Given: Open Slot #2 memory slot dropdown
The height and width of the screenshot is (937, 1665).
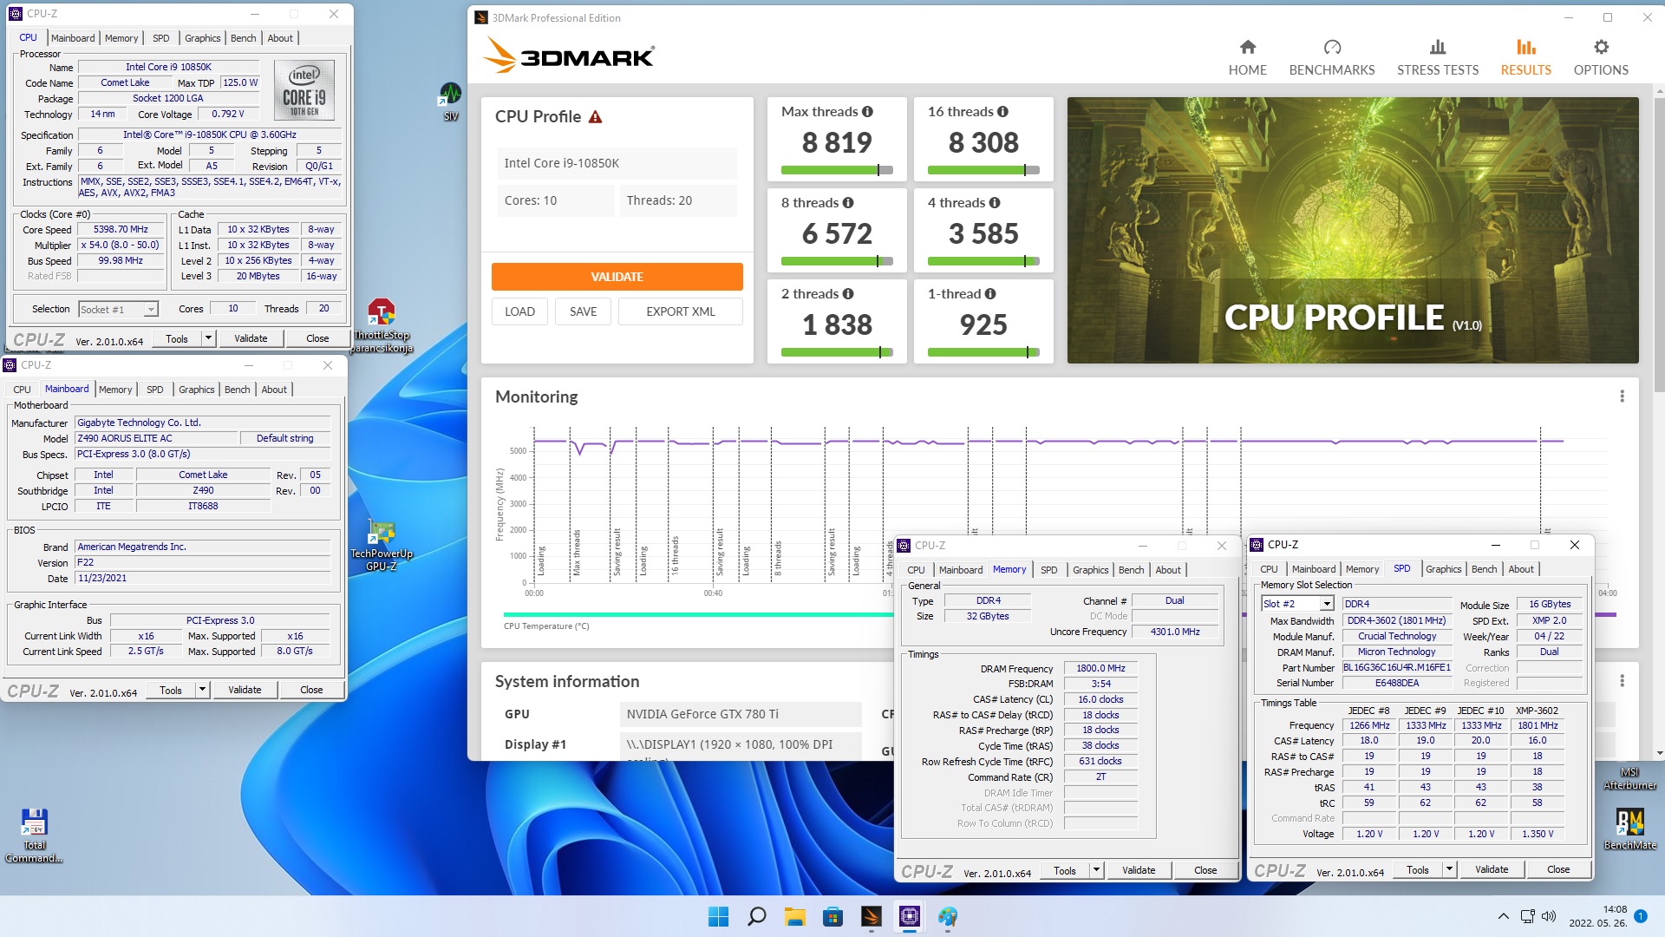Looking at the screenshot, I should pos(1297,604).
